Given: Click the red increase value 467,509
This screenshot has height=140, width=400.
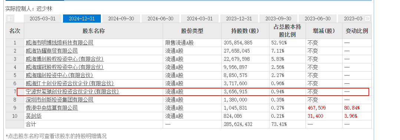Looking at the screenshot, I should point(316,108).
